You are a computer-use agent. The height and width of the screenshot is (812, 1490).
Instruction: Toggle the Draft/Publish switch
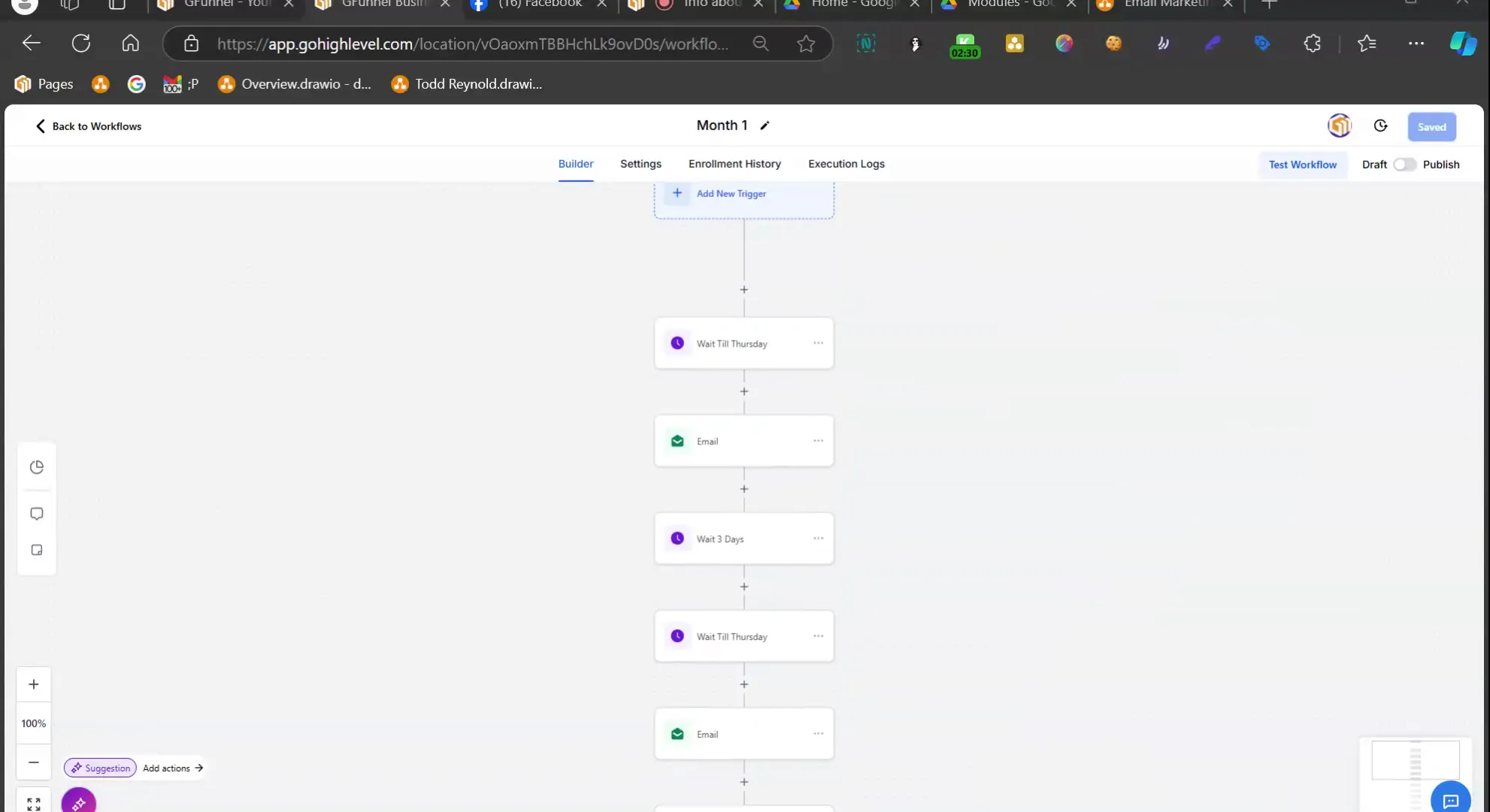(x=1404, y=165)
